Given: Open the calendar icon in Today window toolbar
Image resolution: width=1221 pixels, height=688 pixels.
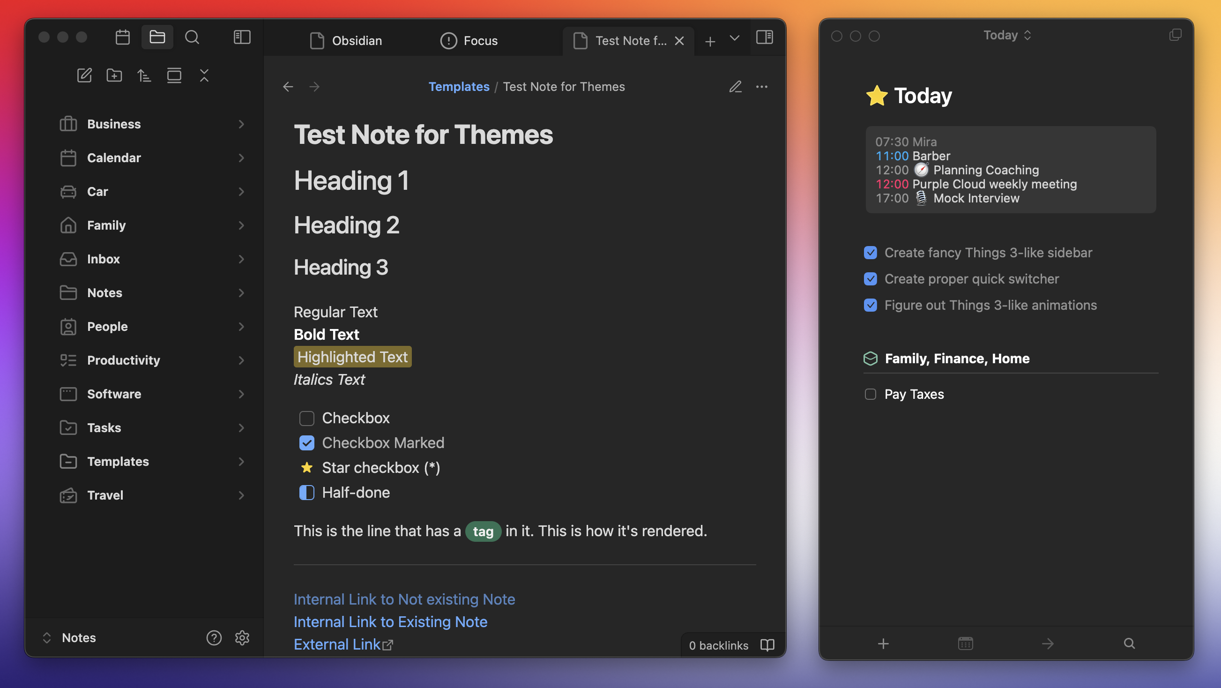Looking at the screenshot, I should click(x=965, y=643).
